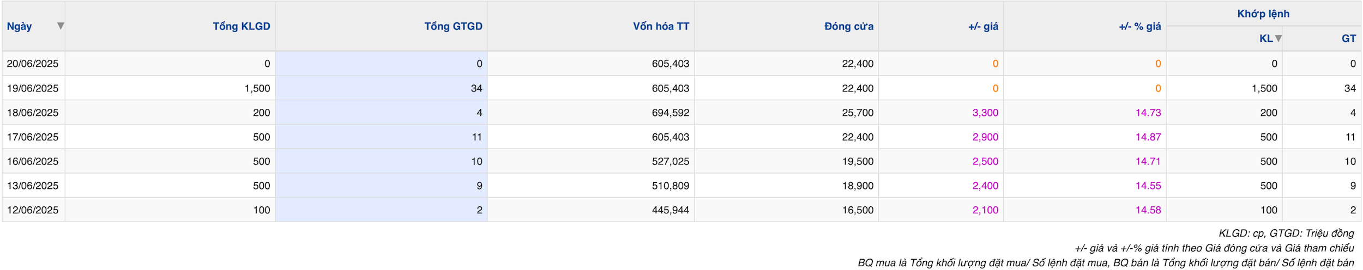Click the +/- giá column header
Image resolution: width=1363 pixels, height=270 pixels.
[983, 26]
